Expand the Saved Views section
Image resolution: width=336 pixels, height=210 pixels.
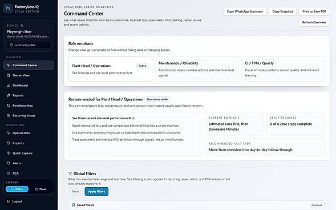pos(196,205)
